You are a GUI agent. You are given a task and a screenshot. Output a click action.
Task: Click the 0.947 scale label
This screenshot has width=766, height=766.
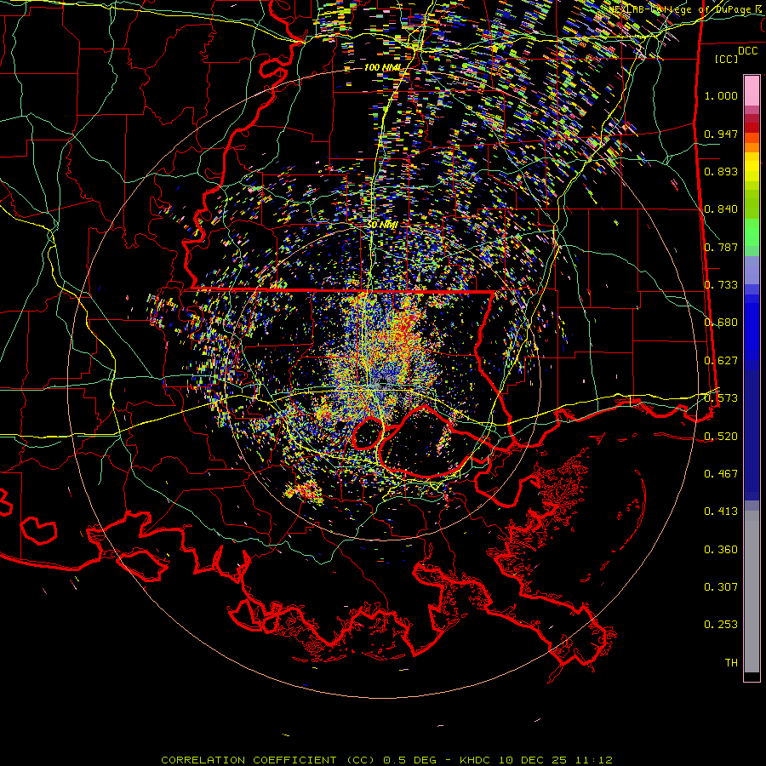[721, 134]
